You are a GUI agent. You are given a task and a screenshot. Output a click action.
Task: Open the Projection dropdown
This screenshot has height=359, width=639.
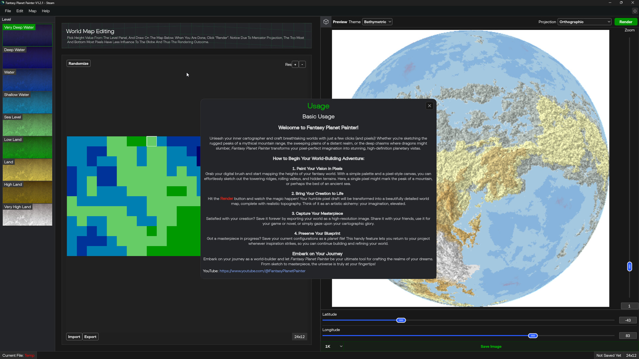(x=584, y=22)
